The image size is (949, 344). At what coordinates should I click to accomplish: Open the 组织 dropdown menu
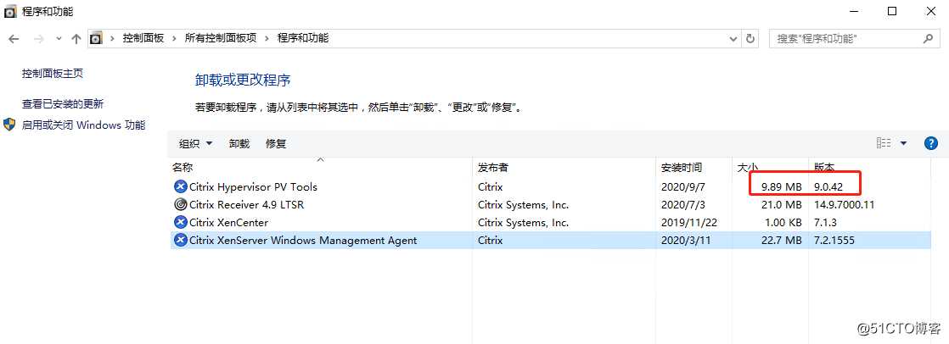(x=196, y=144)
